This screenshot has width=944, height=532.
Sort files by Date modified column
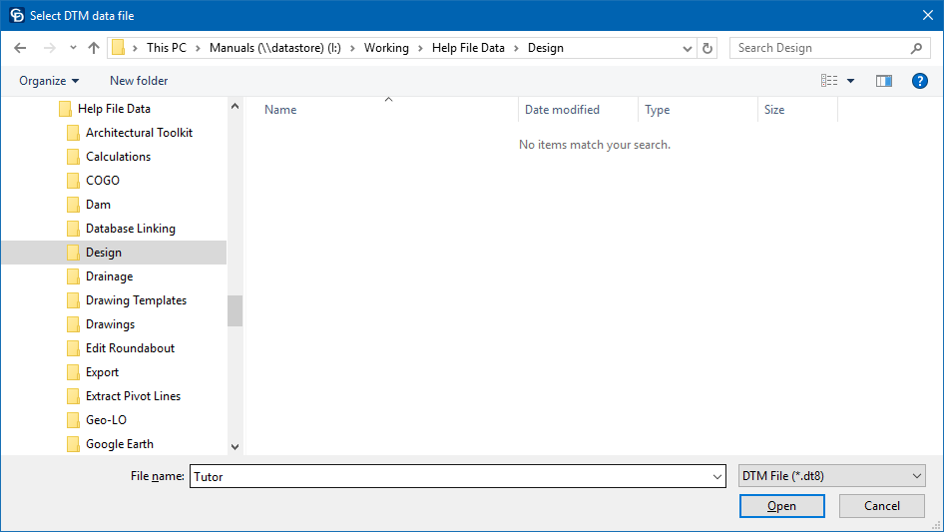[562, 110]
